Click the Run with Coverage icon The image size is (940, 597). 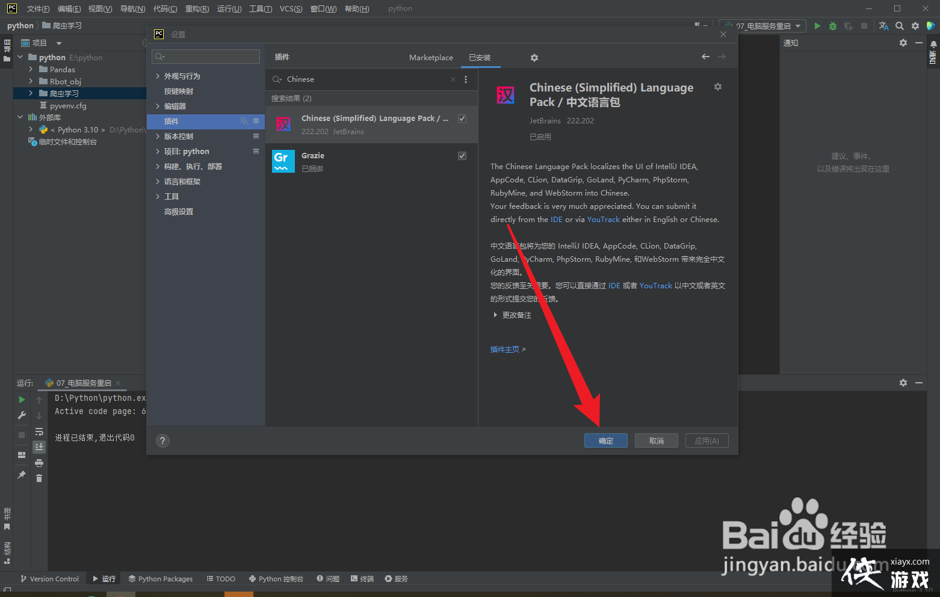click(x=849, y=26)
